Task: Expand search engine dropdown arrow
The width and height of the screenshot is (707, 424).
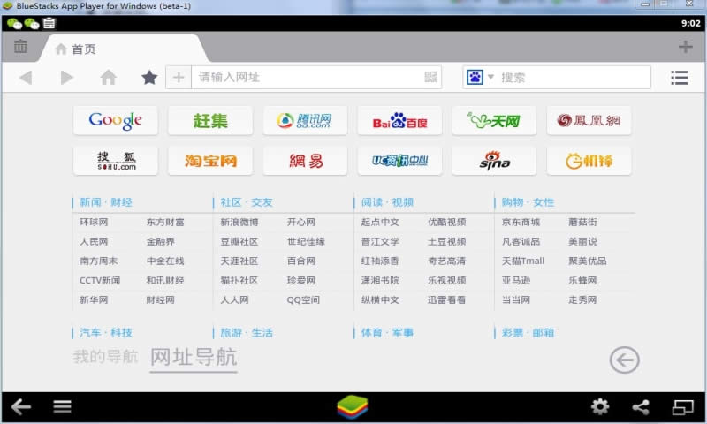Action: coord(491,77)
